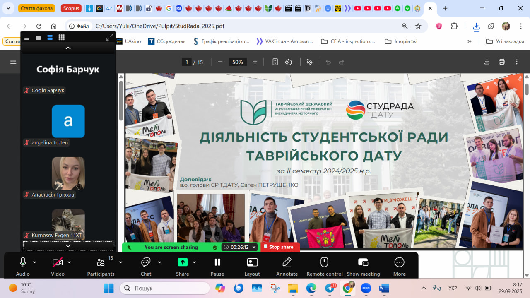
Task: Open the Chrome Extensions puzzle icon
Action: (x=454, y=26)
